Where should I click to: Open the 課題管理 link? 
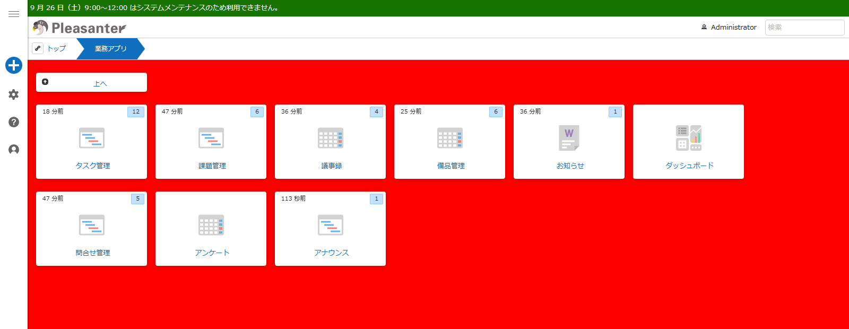coord(212,166)
